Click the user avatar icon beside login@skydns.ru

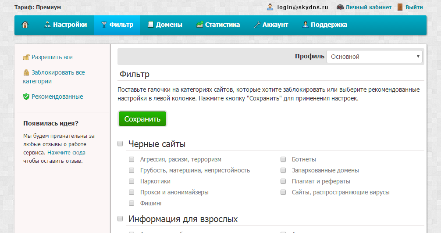point(270,7)
